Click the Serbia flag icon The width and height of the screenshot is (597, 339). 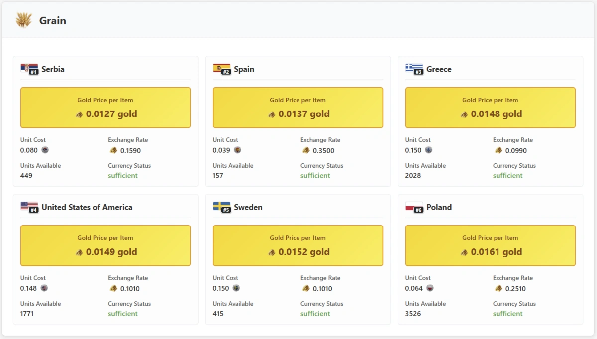tap(29, 68)
